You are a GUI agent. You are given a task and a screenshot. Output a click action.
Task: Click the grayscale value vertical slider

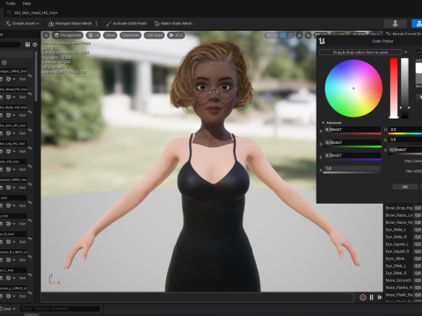point(404,88)
